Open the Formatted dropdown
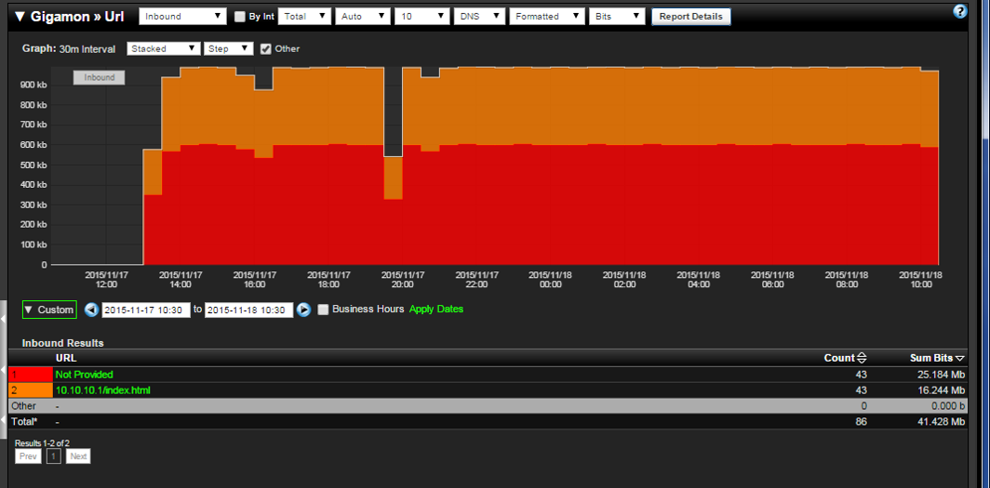 (x=547, y=17)
